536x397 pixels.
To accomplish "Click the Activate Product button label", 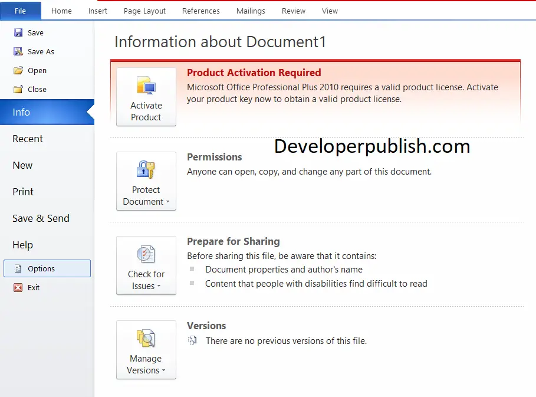I will pos(146,111).
